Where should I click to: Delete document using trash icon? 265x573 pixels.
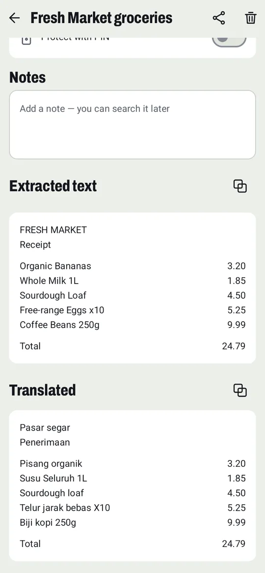coord(250,18)
